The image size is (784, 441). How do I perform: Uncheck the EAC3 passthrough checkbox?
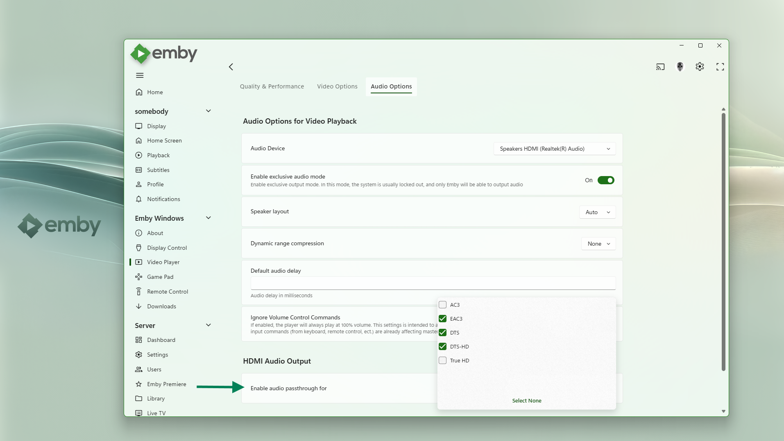(x=442, y=319)
